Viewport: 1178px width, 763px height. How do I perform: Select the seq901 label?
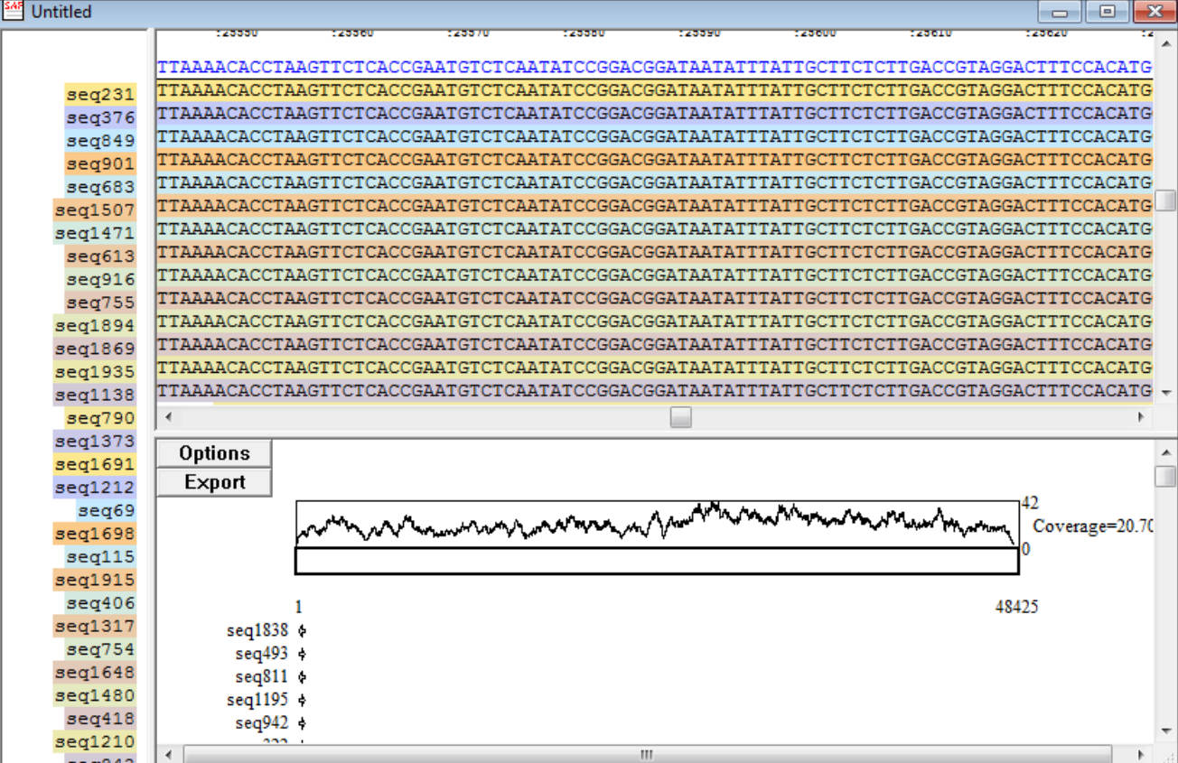pos(100,164)
